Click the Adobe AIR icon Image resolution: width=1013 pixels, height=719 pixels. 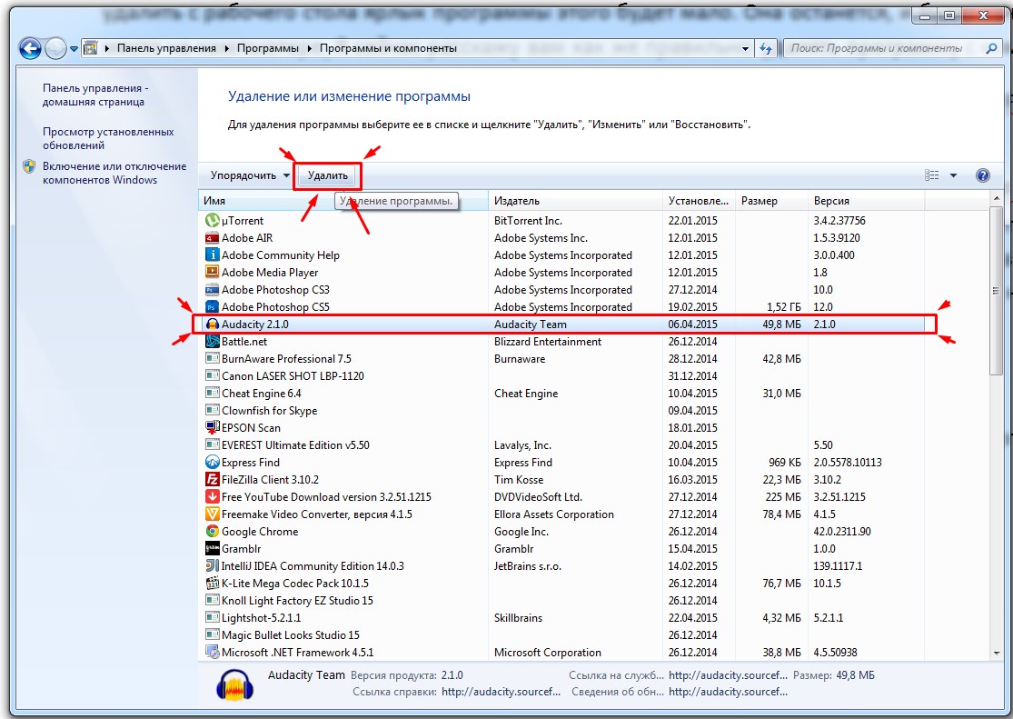(212, 238)
